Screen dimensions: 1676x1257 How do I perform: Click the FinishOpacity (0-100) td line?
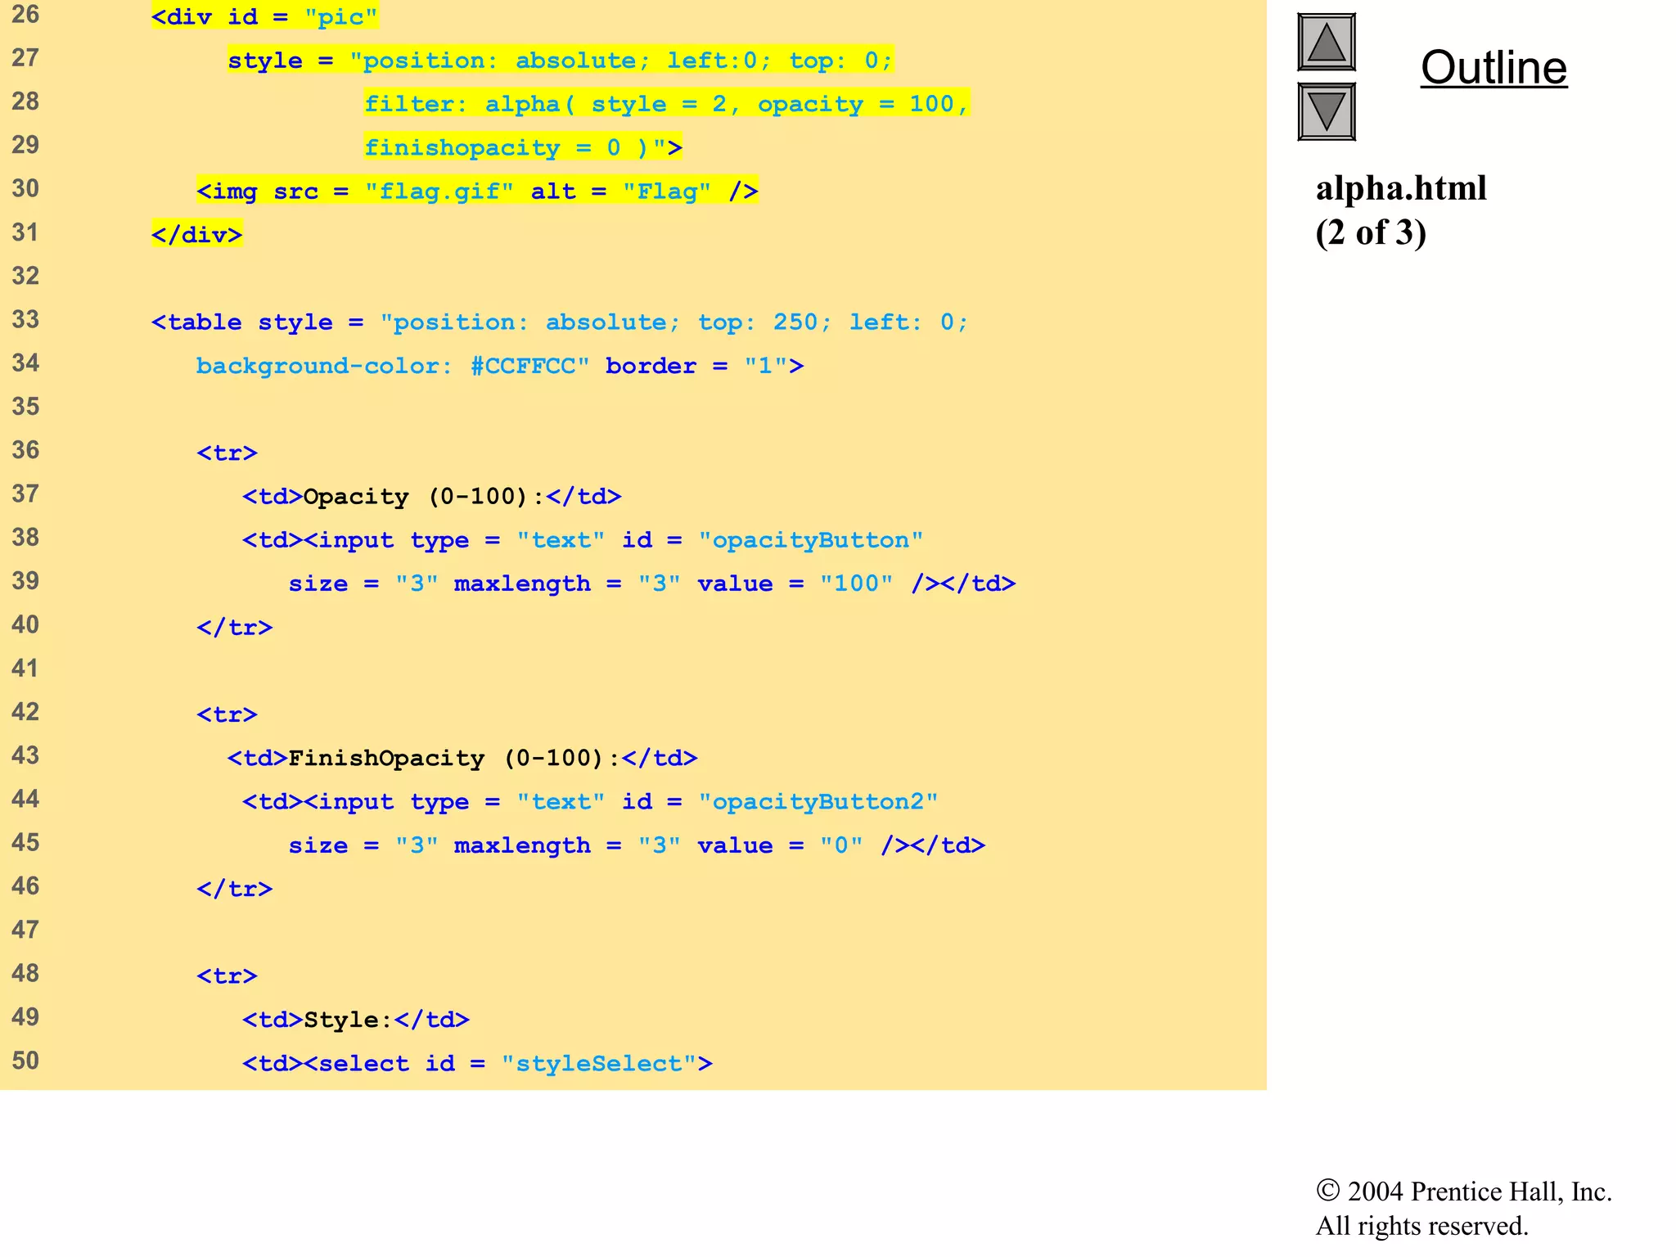click(462, 759)
